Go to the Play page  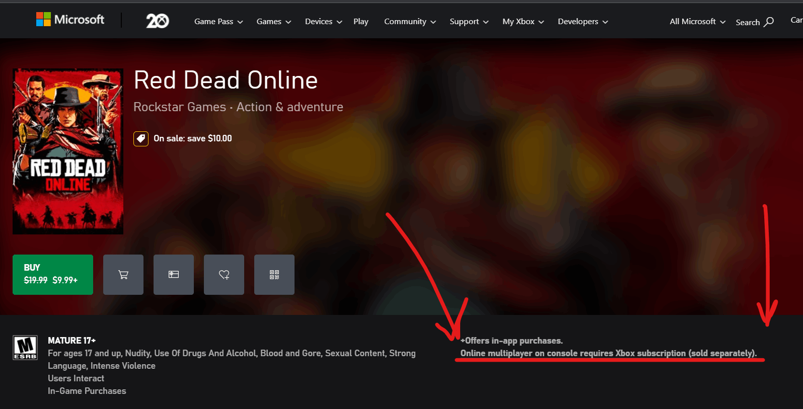pyautogui.click(x=361, y=22)
